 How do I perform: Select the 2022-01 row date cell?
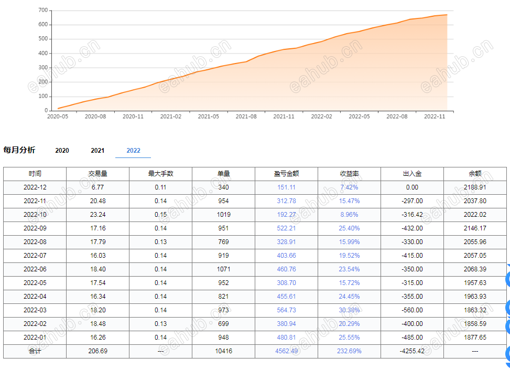coord(35,338)
